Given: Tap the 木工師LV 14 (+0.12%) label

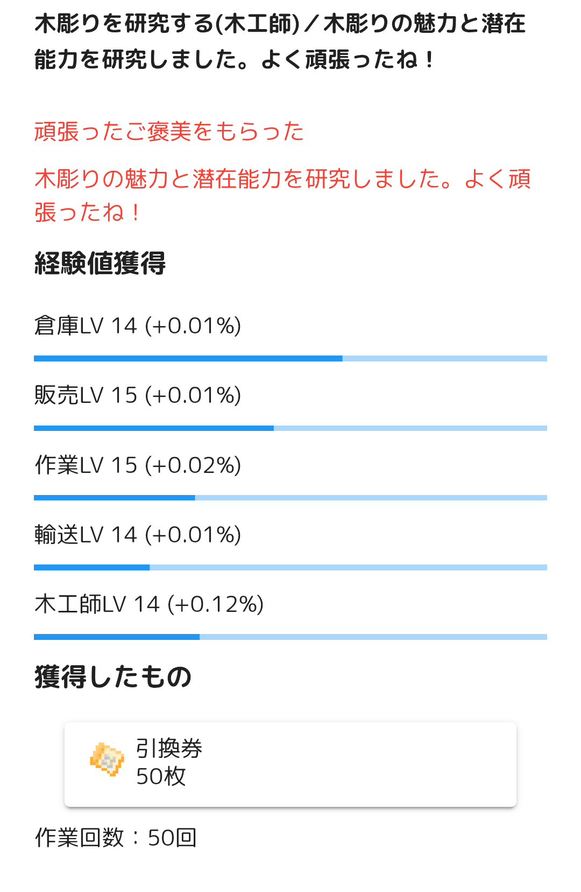Looking at the screenshot, I should tap(149, 604).
